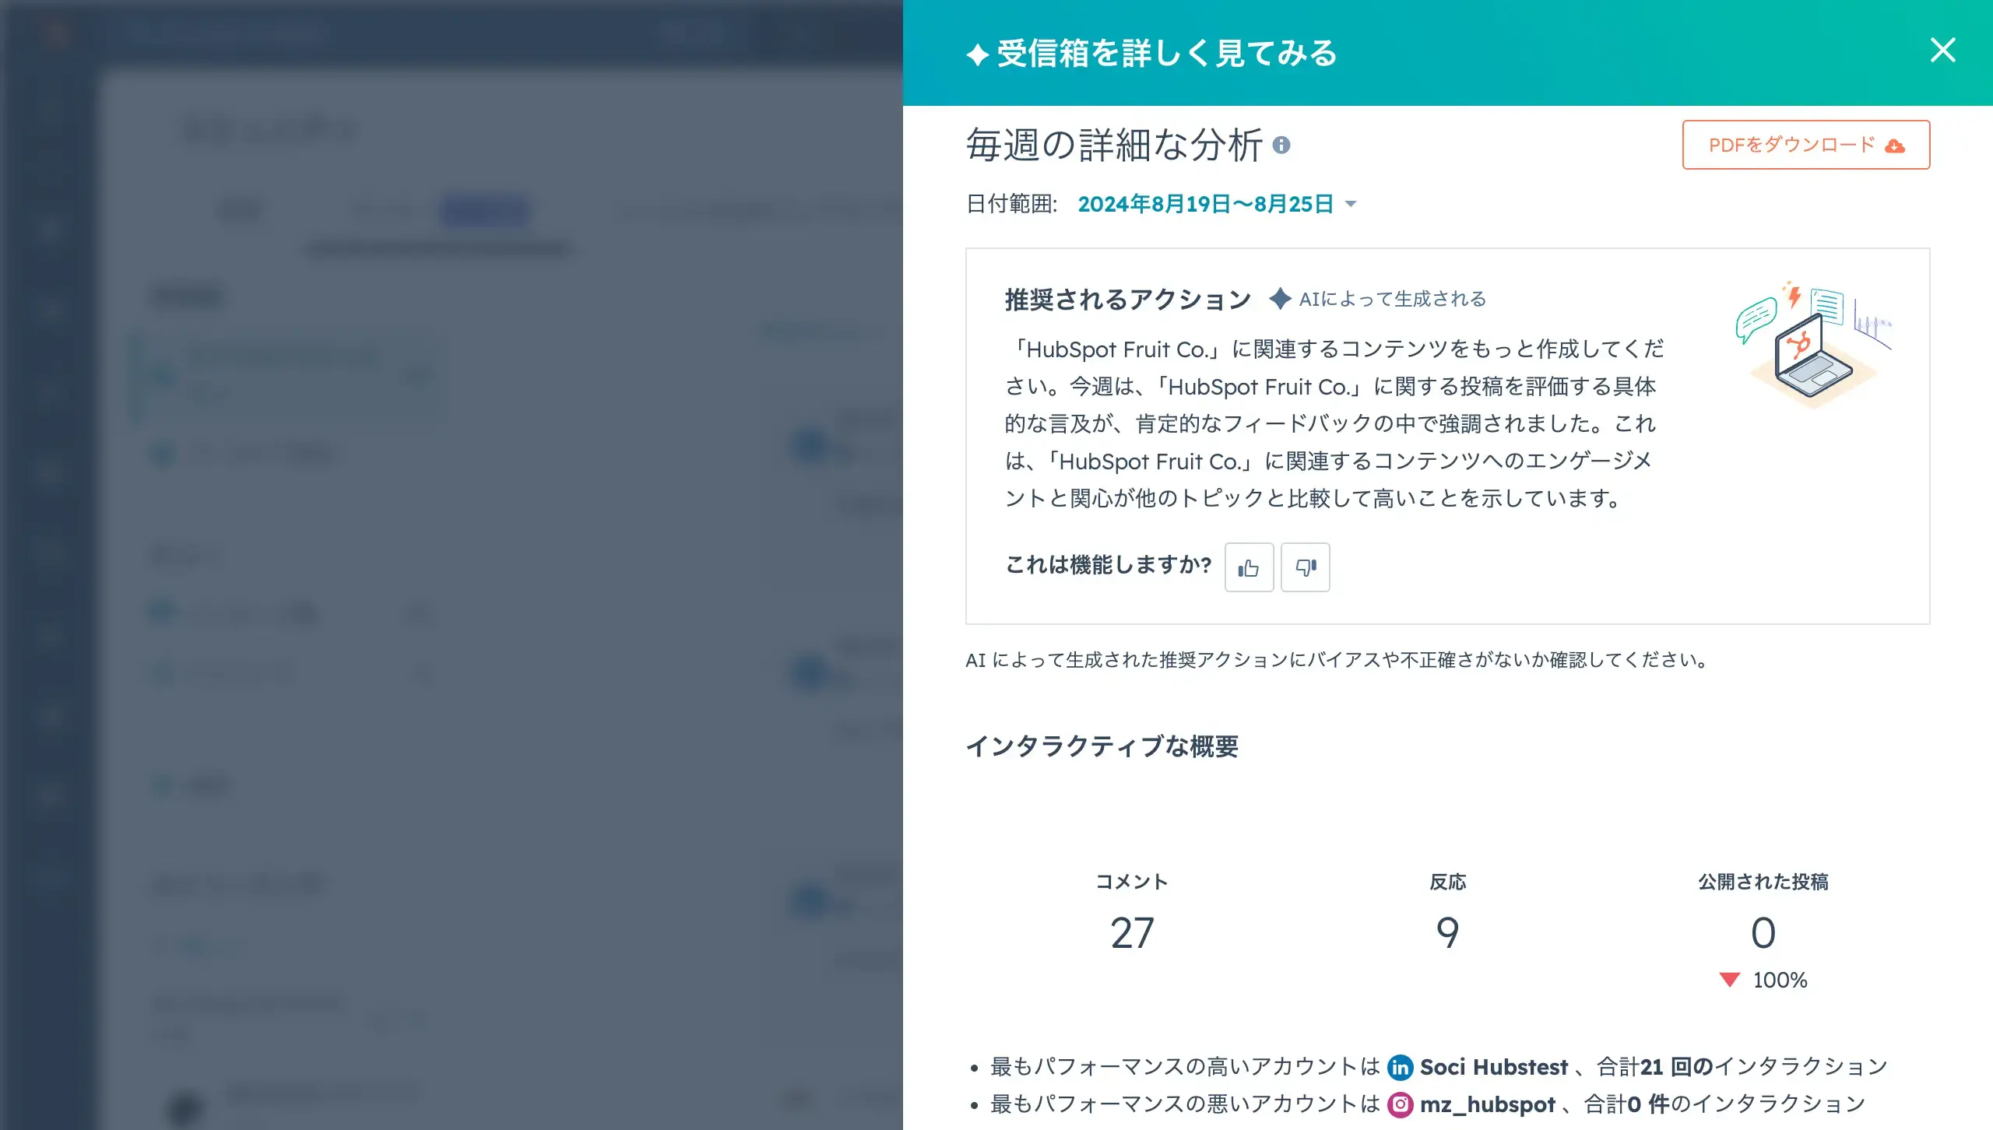
Task: Click the Soci Hubstest account name
Action: (x=1493, y=1067)
